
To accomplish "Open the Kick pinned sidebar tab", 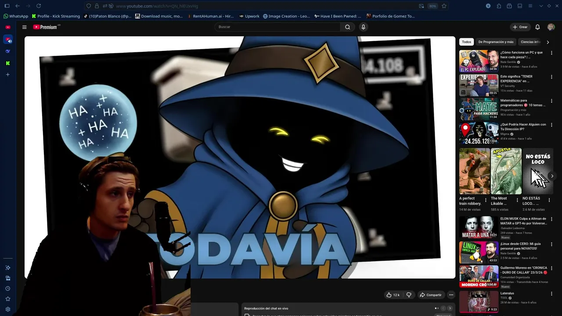I will 7,63.
